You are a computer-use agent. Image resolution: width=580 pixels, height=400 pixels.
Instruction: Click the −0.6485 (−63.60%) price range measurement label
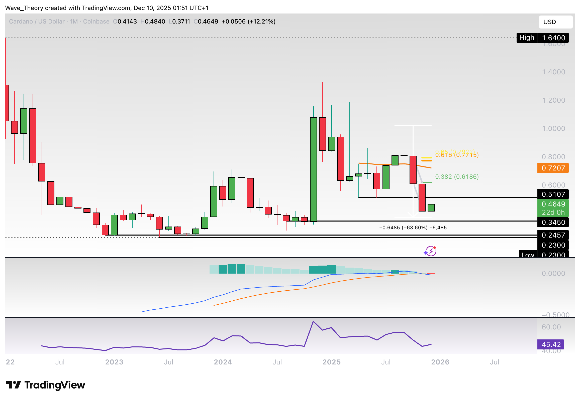413,228
